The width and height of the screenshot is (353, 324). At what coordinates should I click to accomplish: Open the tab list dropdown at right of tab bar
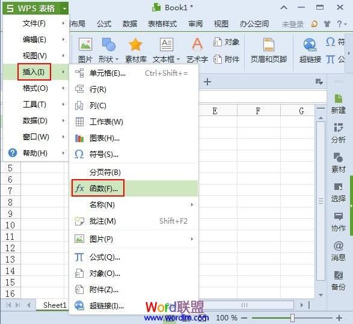coord(319,82)
